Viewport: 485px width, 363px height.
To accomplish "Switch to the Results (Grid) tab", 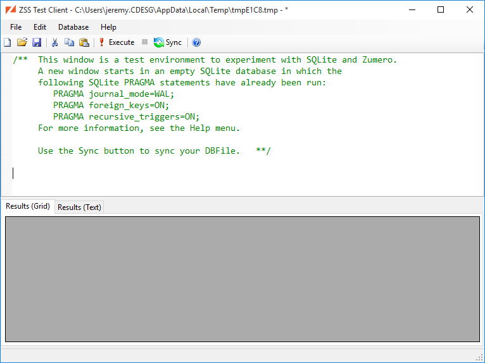I will [x=28, y=206].
